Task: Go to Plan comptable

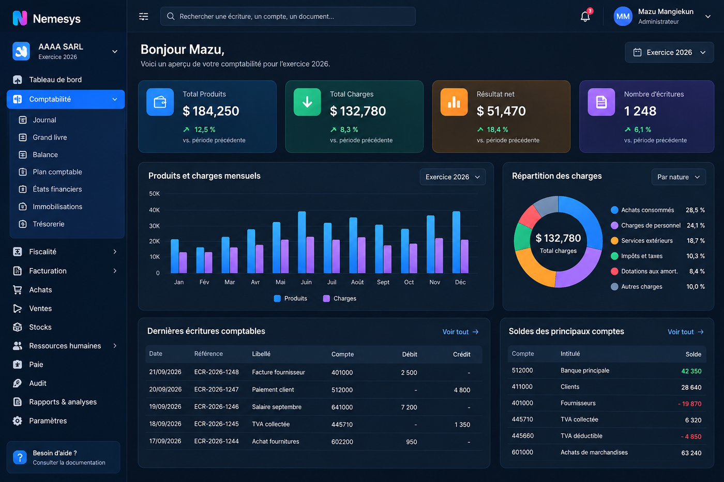Action: pyautogui.click(x=57, y=172)
